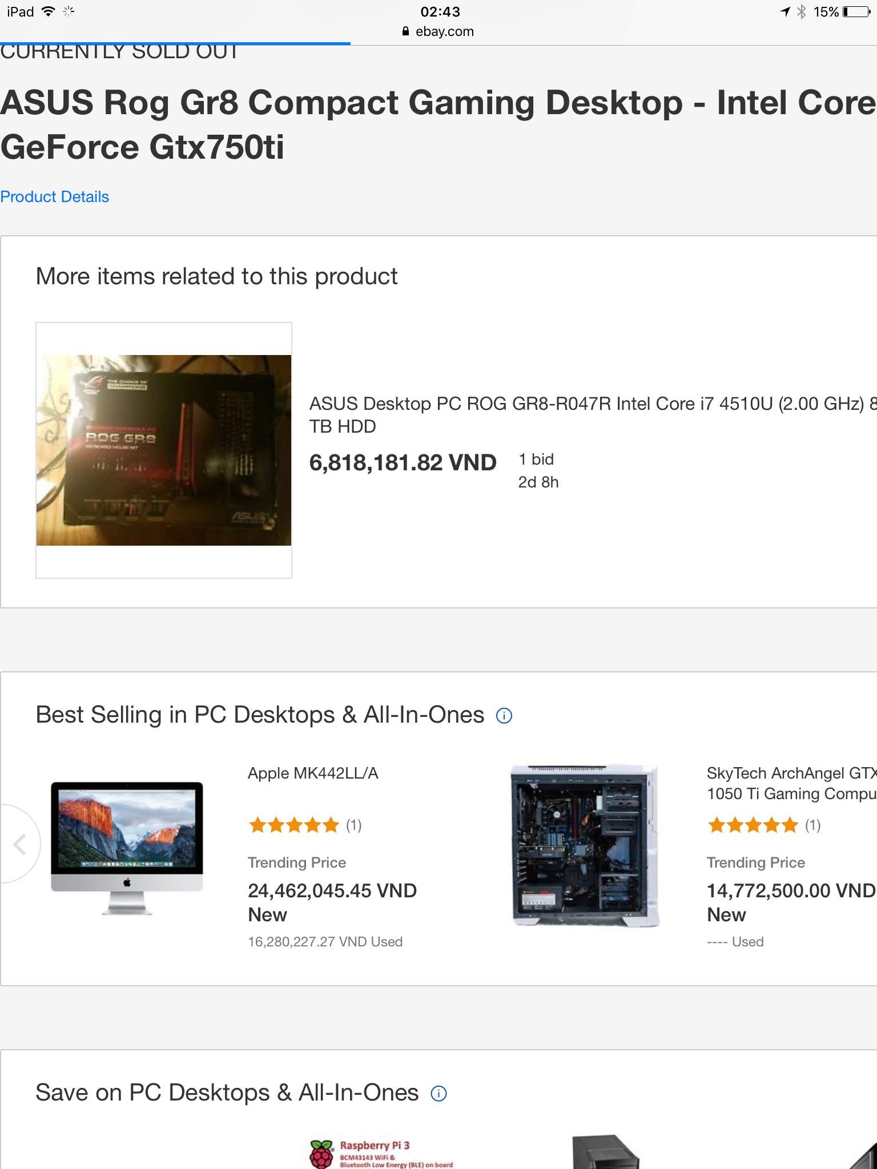The image size is (877, 1169).
Task: Tap the padlock icon beside ebay.com
Action: coord(406,31)
